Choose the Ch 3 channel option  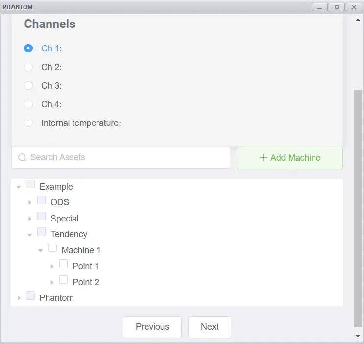(x=28, y=85)
